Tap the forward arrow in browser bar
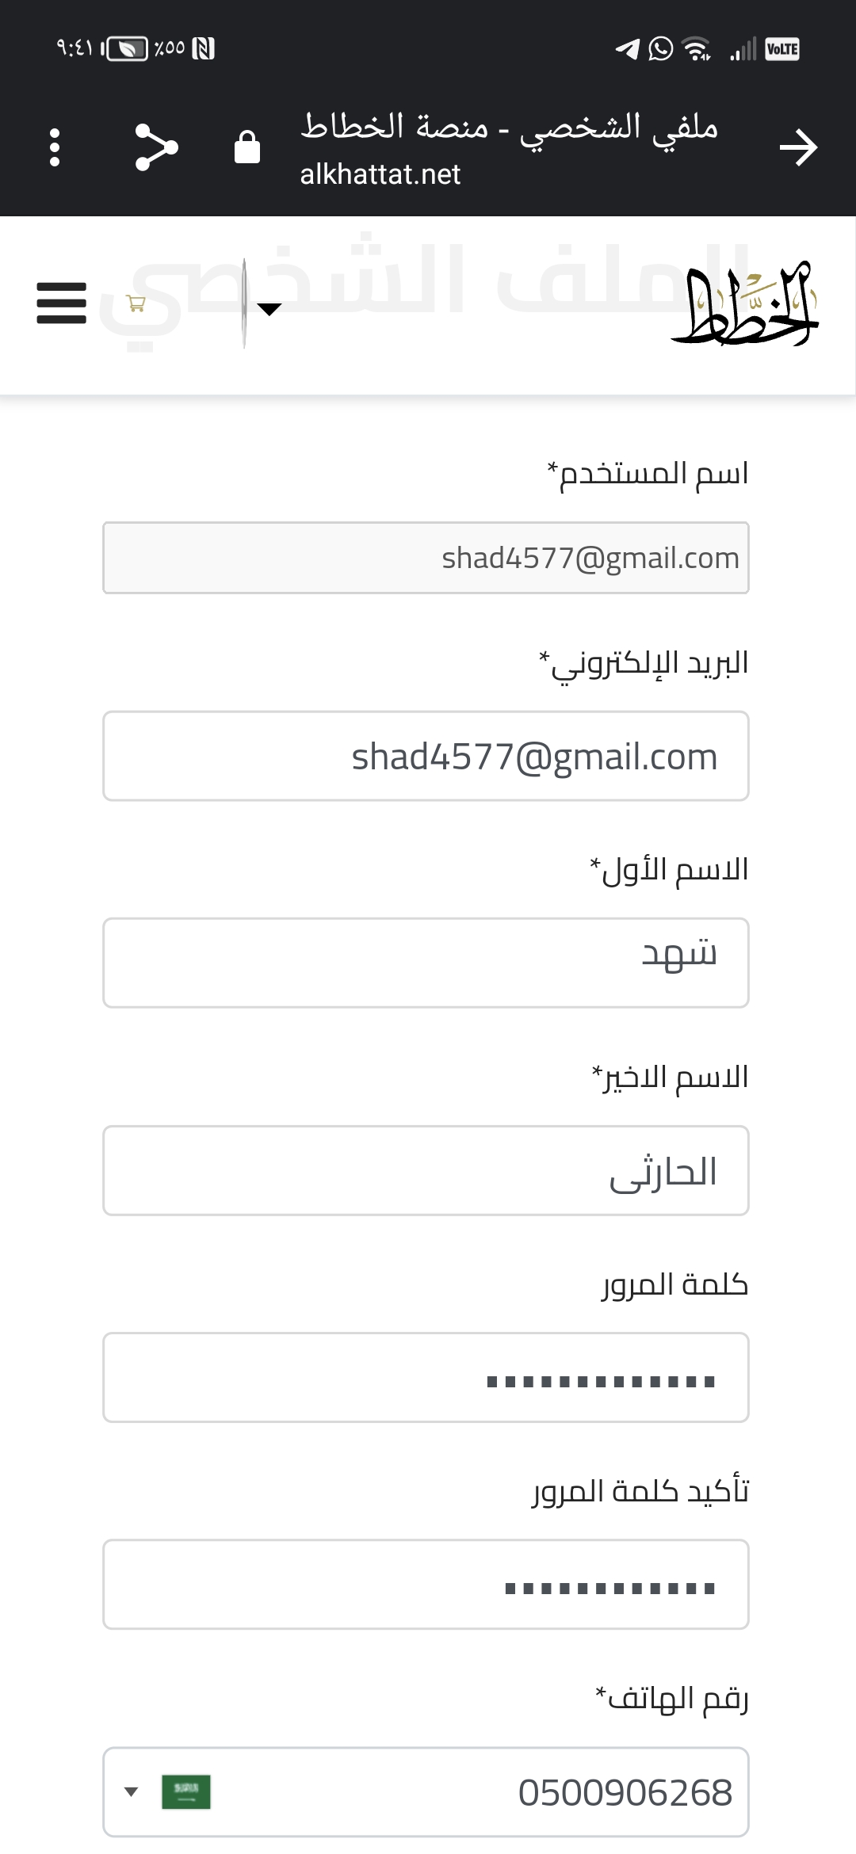Screen dimensions: 856x1854 (x=798, y=147)
